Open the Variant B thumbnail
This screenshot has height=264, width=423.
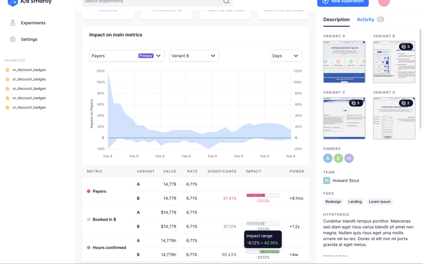(x=394, y=62)
